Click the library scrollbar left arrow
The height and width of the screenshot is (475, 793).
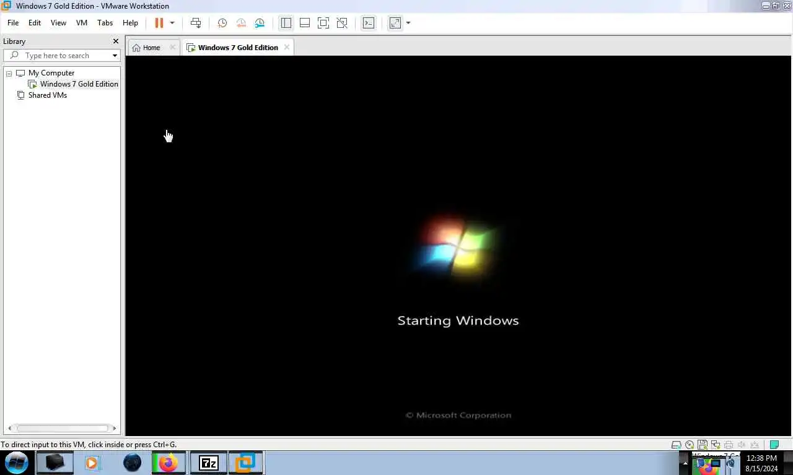tap(9, 428)
